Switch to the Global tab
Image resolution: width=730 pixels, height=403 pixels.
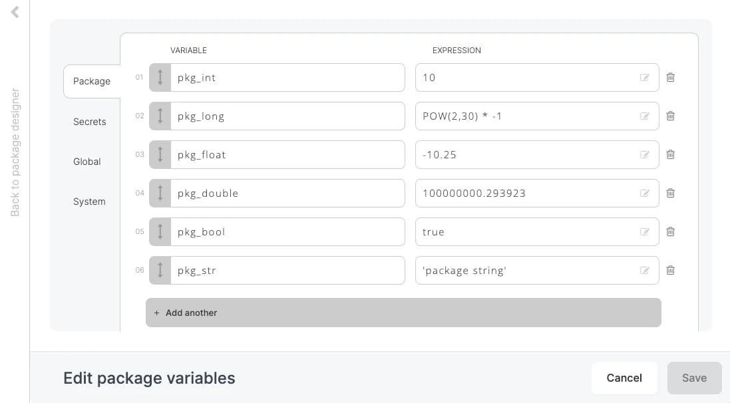pos(87,162)
